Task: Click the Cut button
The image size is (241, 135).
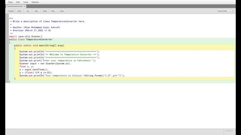Action: coord(27,11)
